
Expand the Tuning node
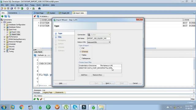[x=5, y=52]
